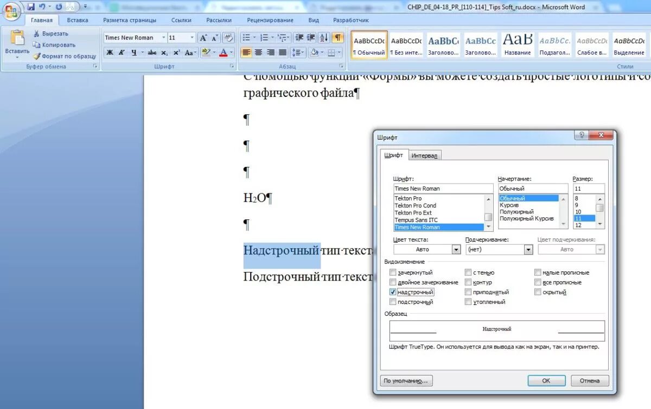The width and height of the screenshot is (651, 409).
Task: Open ribbon font name dropdown
Action: 164,38
